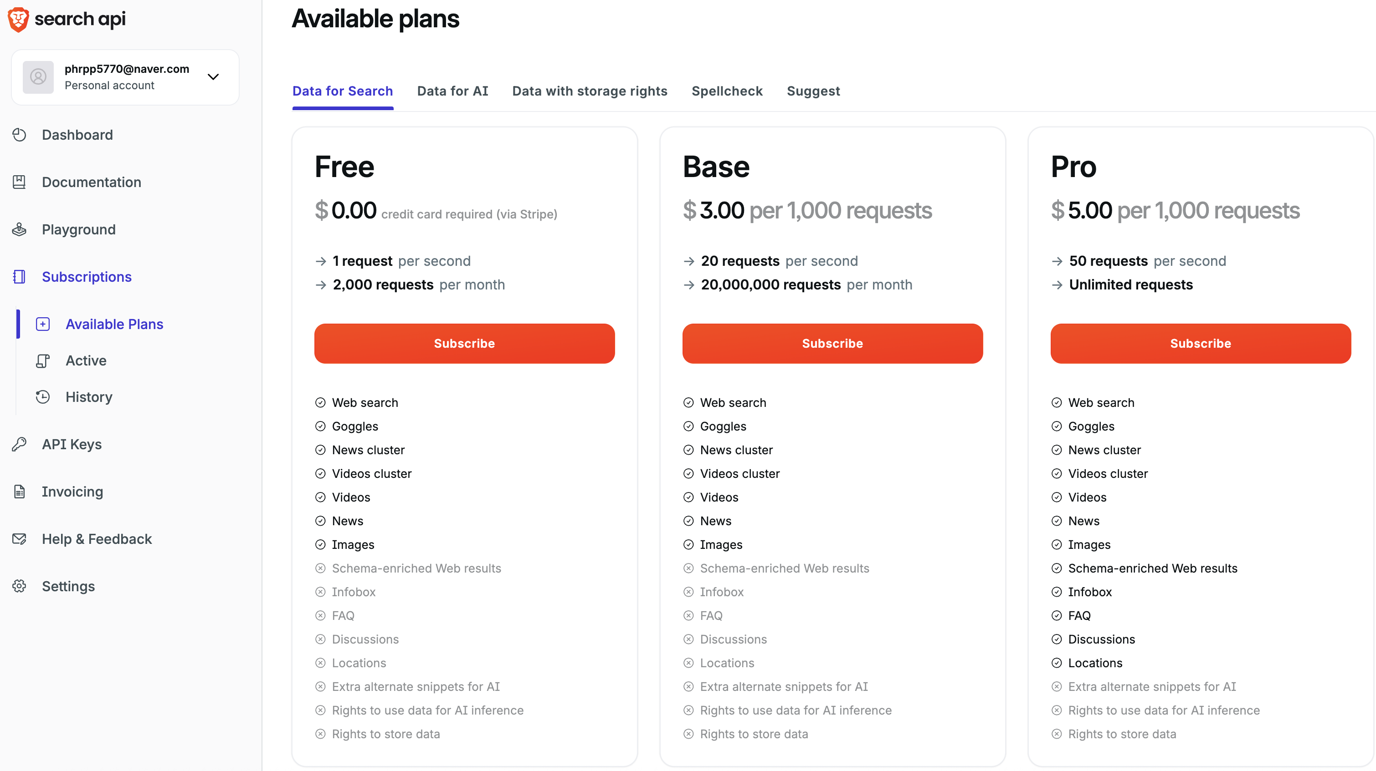Screen dimensions: 1376x771
Task: Subscribe to the Pro plan
Action: (x=1200, y=344)
